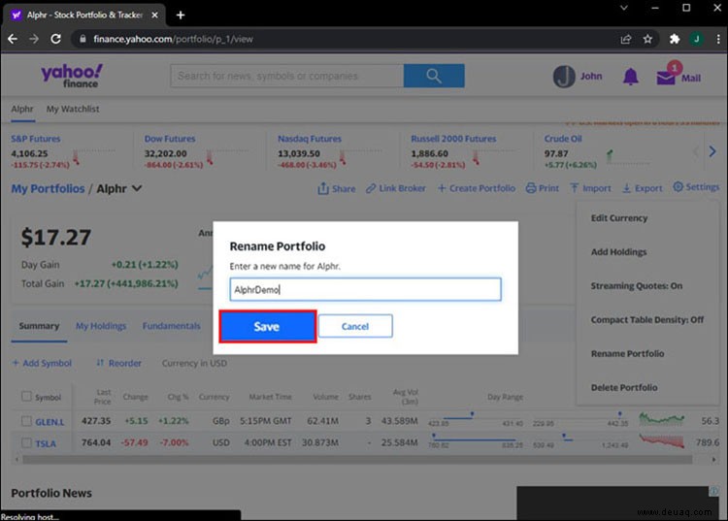Open the Nasdaq Futures quote
The height and width of the screenshot is (521, 728).
point(310,139)
